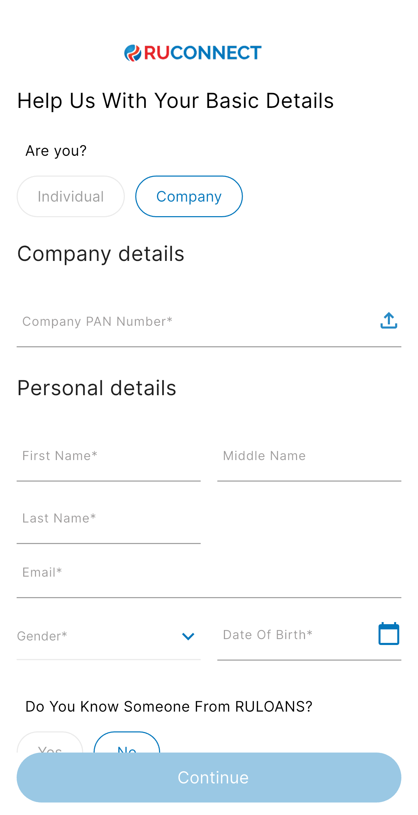Click the Company details heading
This screenshot has height=815, width=418.
point(101,254)
